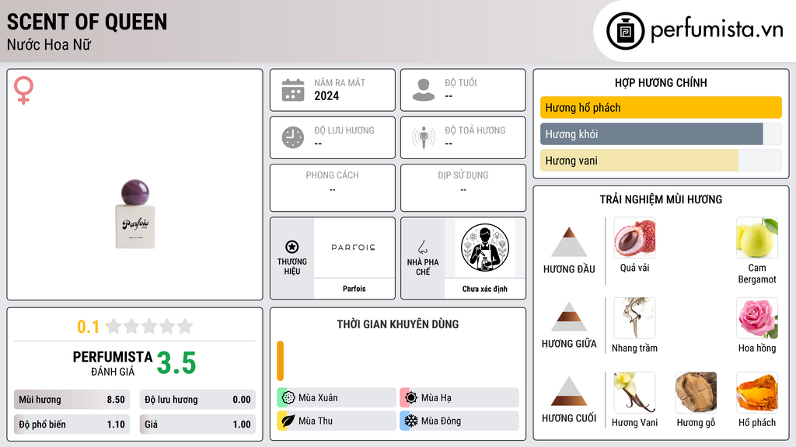Screen dimensions: 796x447
Task: Click the Hương vani accord bar
Action: click(x=661, y=161)
